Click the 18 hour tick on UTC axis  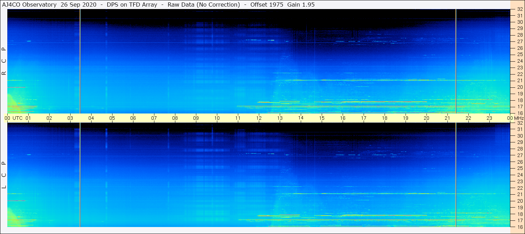pyautogui.click(x=385, y=118)
